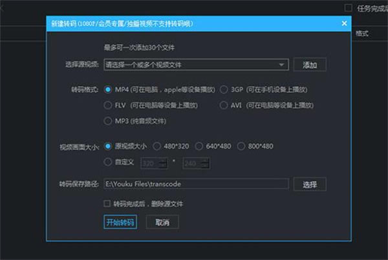Select MP4 transcode format
388x260 pixels.
tap(107, 90)
